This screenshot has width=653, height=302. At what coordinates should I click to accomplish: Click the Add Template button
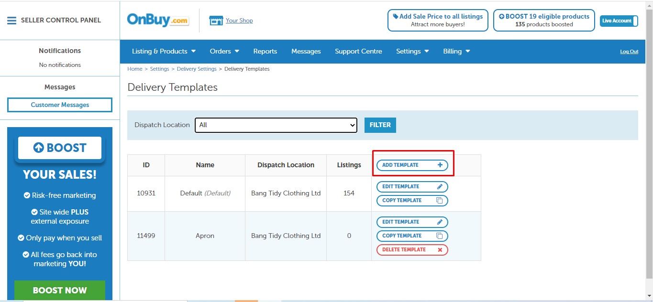click(x=412, y=165)
